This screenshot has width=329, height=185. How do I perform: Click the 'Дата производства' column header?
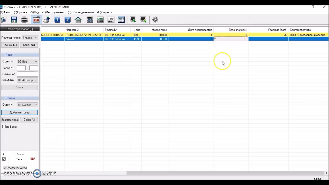click(x=191, y=30)
